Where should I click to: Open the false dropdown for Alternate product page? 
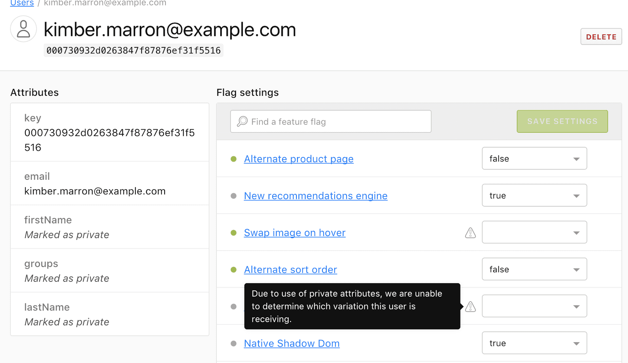pyautogui.click(x=534, y=158)
